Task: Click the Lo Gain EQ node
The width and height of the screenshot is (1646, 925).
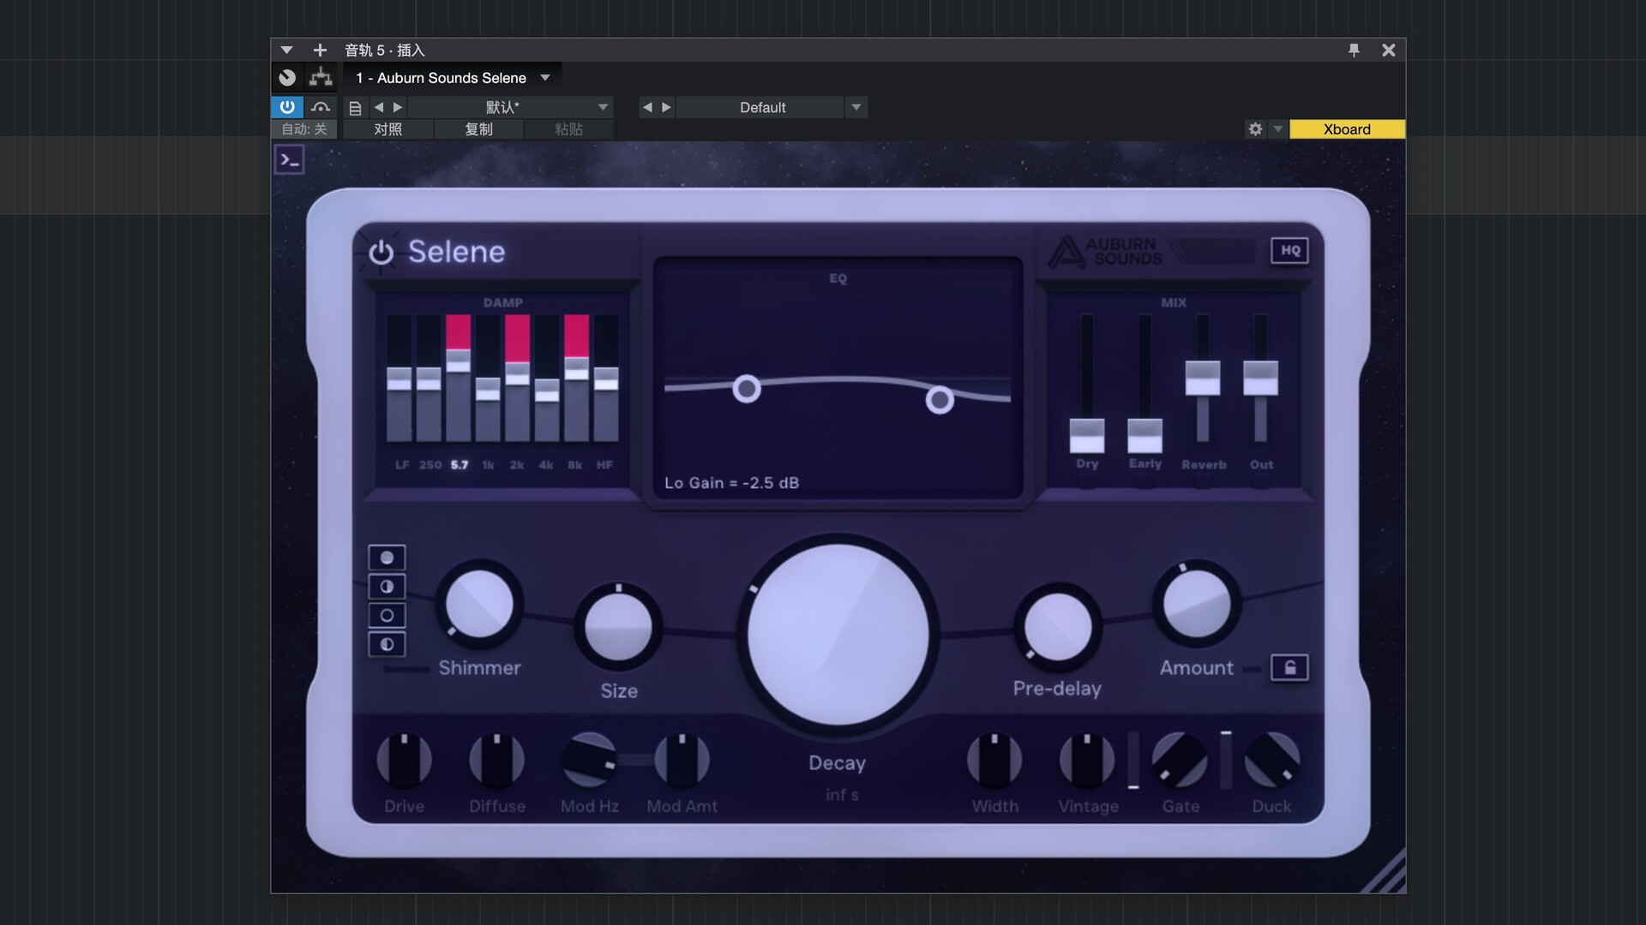Action: click(747, 389)
